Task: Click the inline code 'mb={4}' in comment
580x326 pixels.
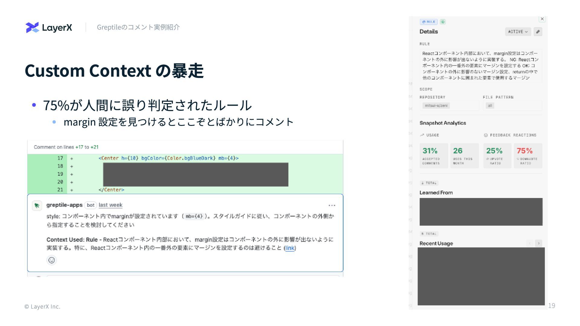Action: (194, 216)
